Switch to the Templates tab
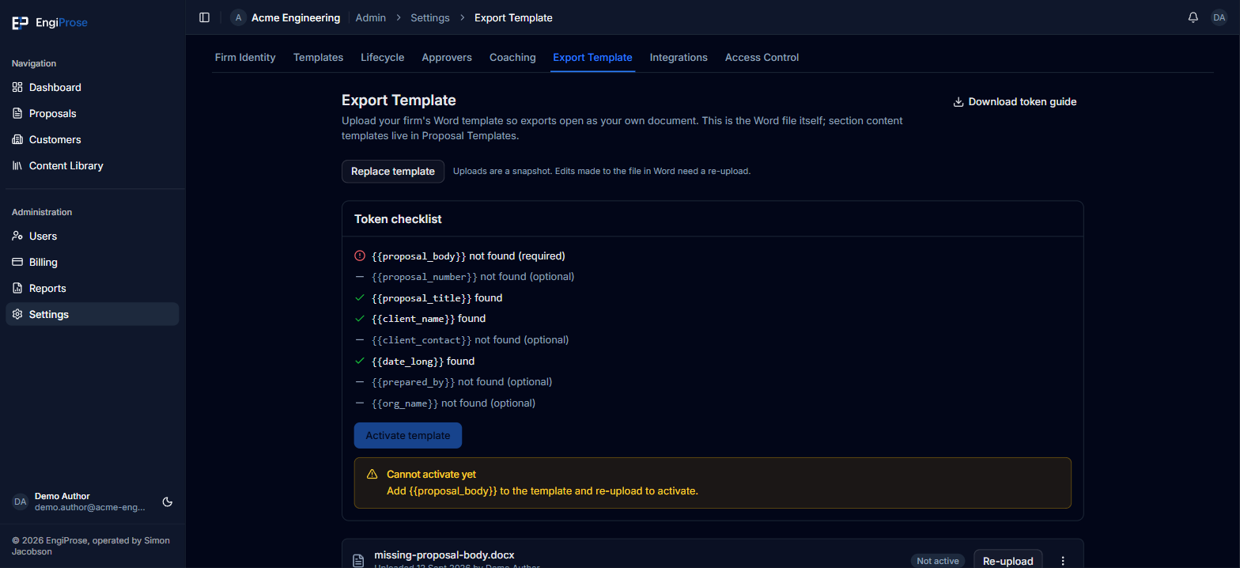The width and height of the screenshot is (1240, 568). pos(318,57)
